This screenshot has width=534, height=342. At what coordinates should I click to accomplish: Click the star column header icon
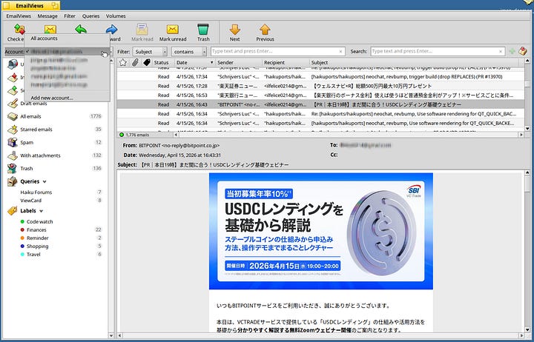(x=123, y=62)
